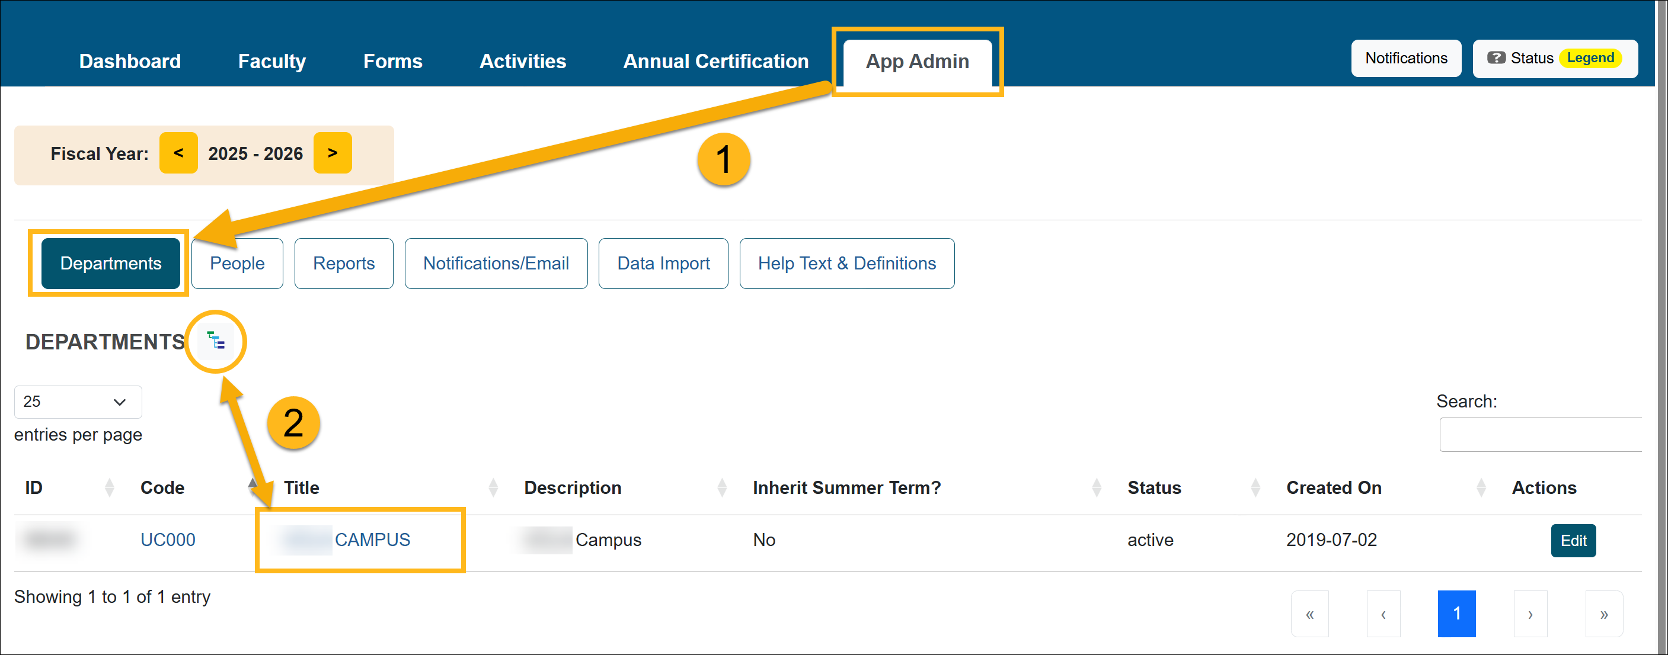This screenshot has height=655, width=1668.
Task: Open the department hierarchy tree icon
Action: coord(216,341)
